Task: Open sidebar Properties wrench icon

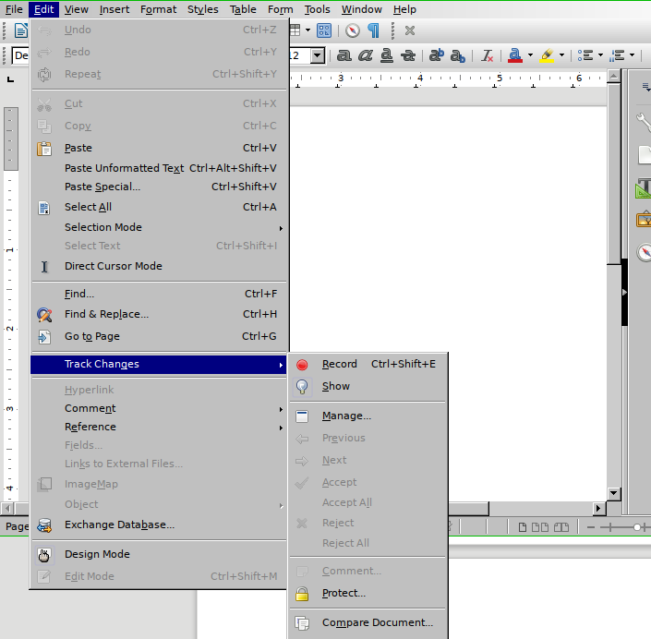Action: (644, 123)
